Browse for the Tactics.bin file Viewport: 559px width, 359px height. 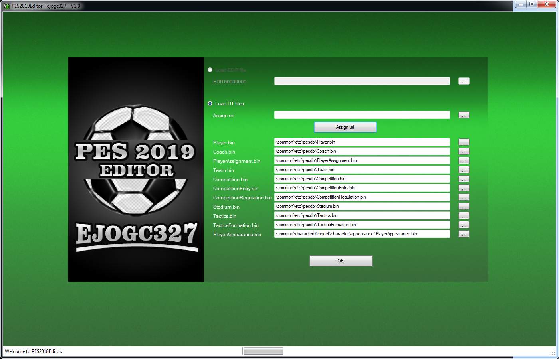[x=464, y=215]
